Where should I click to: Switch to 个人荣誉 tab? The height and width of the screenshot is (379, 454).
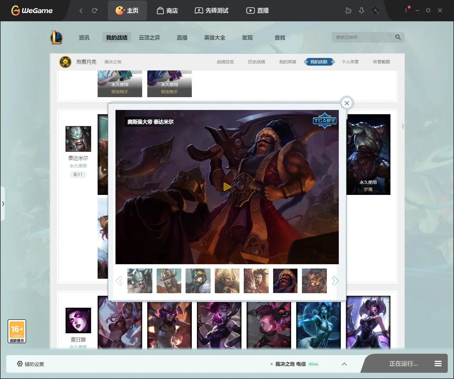pyautogui.click(x=350, y=62)
